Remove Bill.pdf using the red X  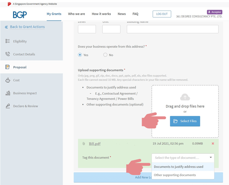tap(213, 144)
